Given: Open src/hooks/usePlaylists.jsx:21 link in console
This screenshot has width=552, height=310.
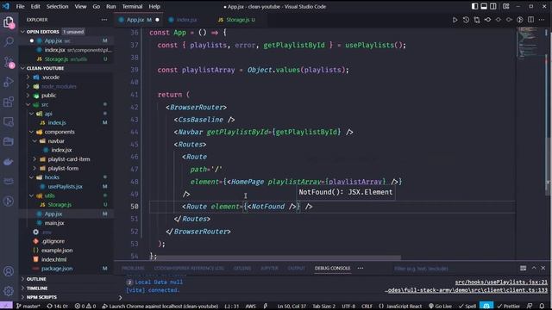Looking at the screenshot, I should click(x=501, y=282).
